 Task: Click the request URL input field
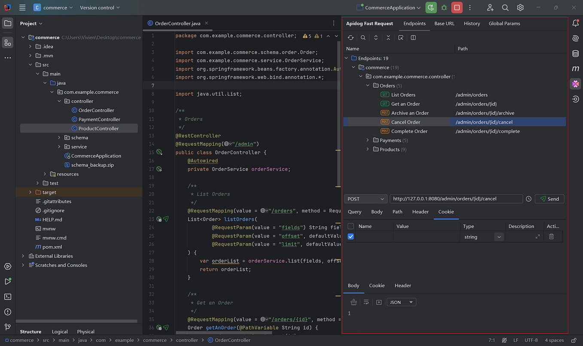coord(456,199)
